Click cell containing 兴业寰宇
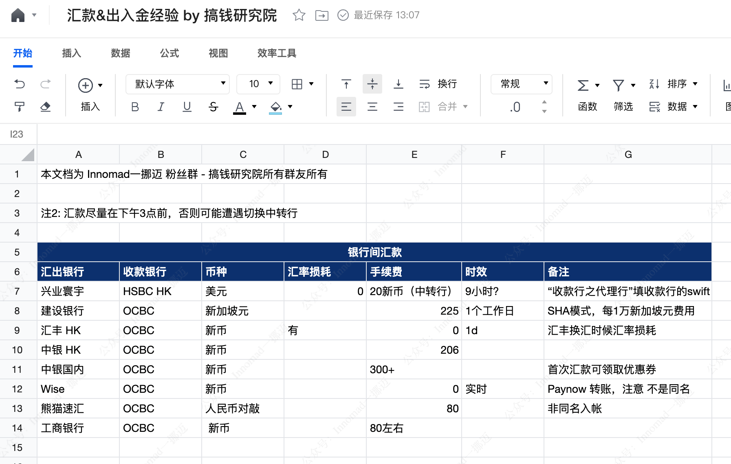 [x=78, y=291]
